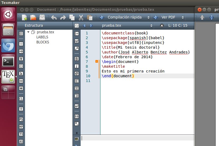
Task: Go to previous document with left arrow
Action: coord(84,26)
